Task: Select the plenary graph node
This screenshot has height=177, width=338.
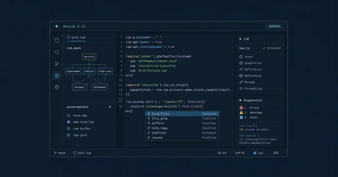Action: point(80,87)
